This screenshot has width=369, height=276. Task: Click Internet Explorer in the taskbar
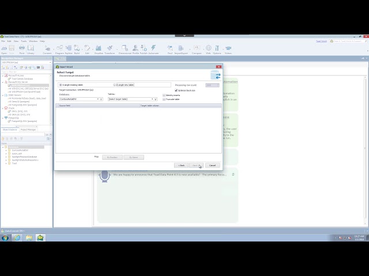click(x=17, y=237)
